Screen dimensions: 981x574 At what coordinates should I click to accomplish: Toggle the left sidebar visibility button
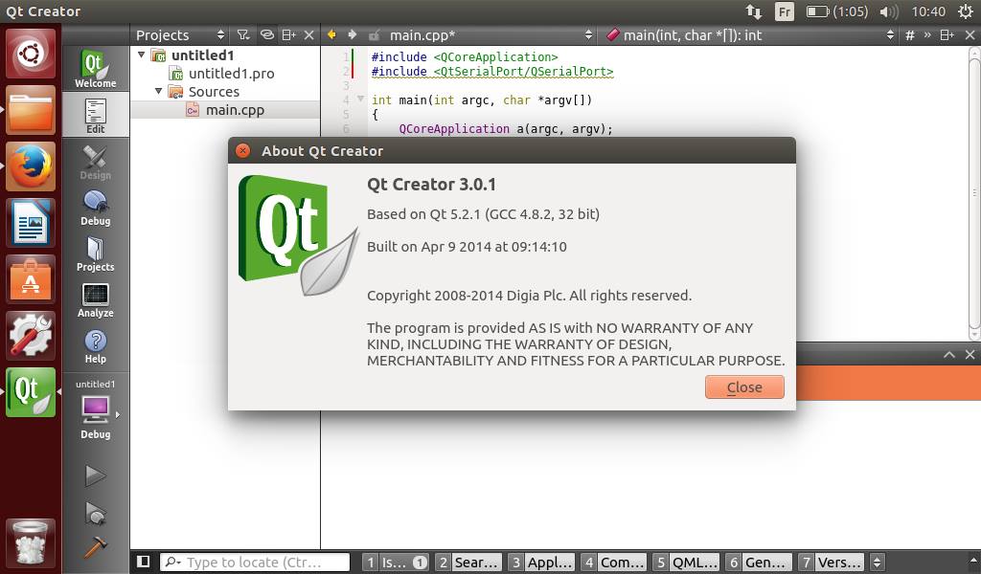pyautogui.click(x=144, y=562)
